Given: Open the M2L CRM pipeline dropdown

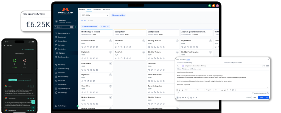Looking at the screenshot, I should [x=95, y=15].
